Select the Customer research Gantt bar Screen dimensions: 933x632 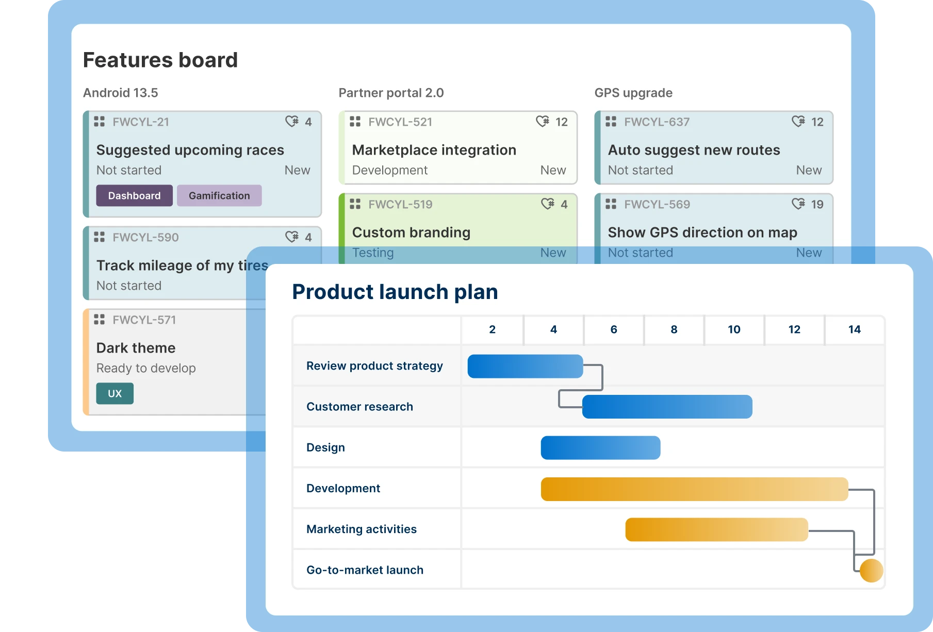pyautogui.click(x=667, y=407)
